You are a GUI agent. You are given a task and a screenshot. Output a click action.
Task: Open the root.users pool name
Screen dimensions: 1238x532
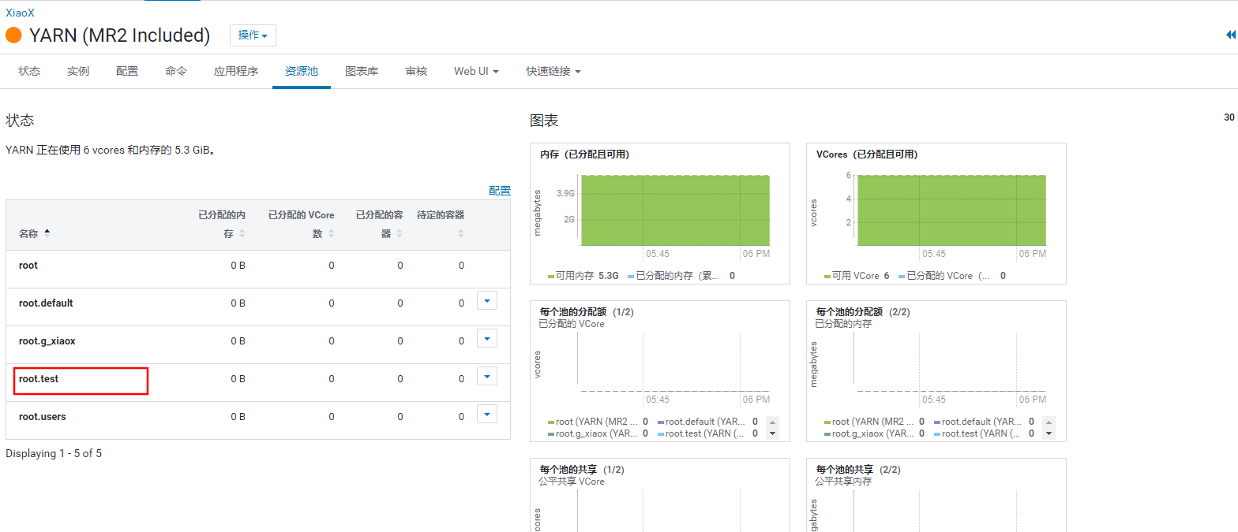(43, 416)
